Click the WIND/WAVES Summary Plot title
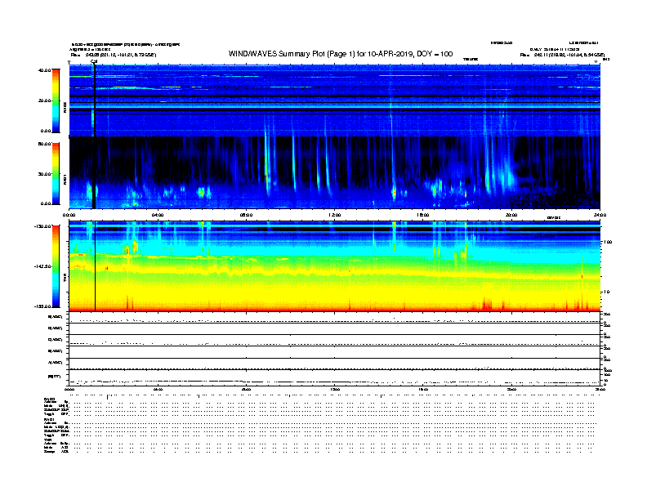 [x=341, y=54]
